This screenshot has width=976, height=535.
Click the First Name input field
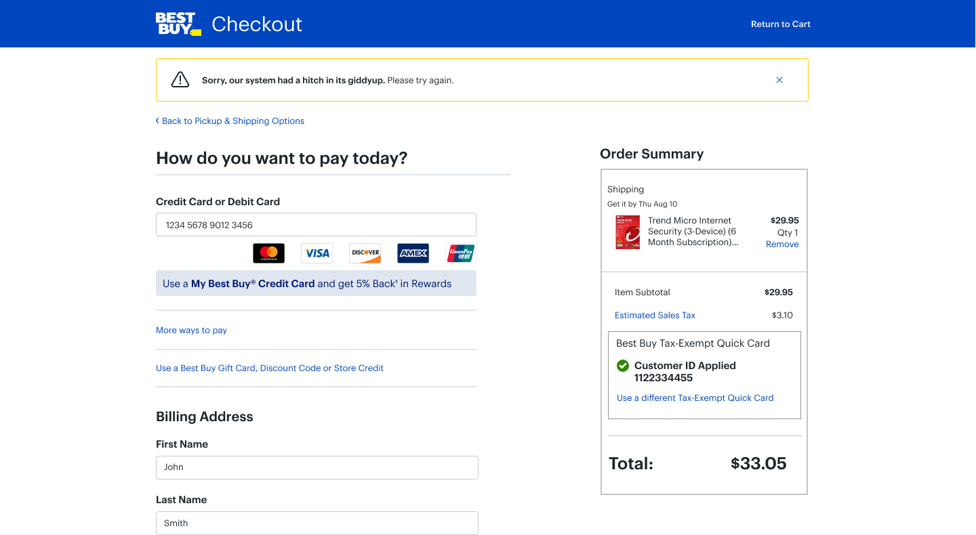317,467
